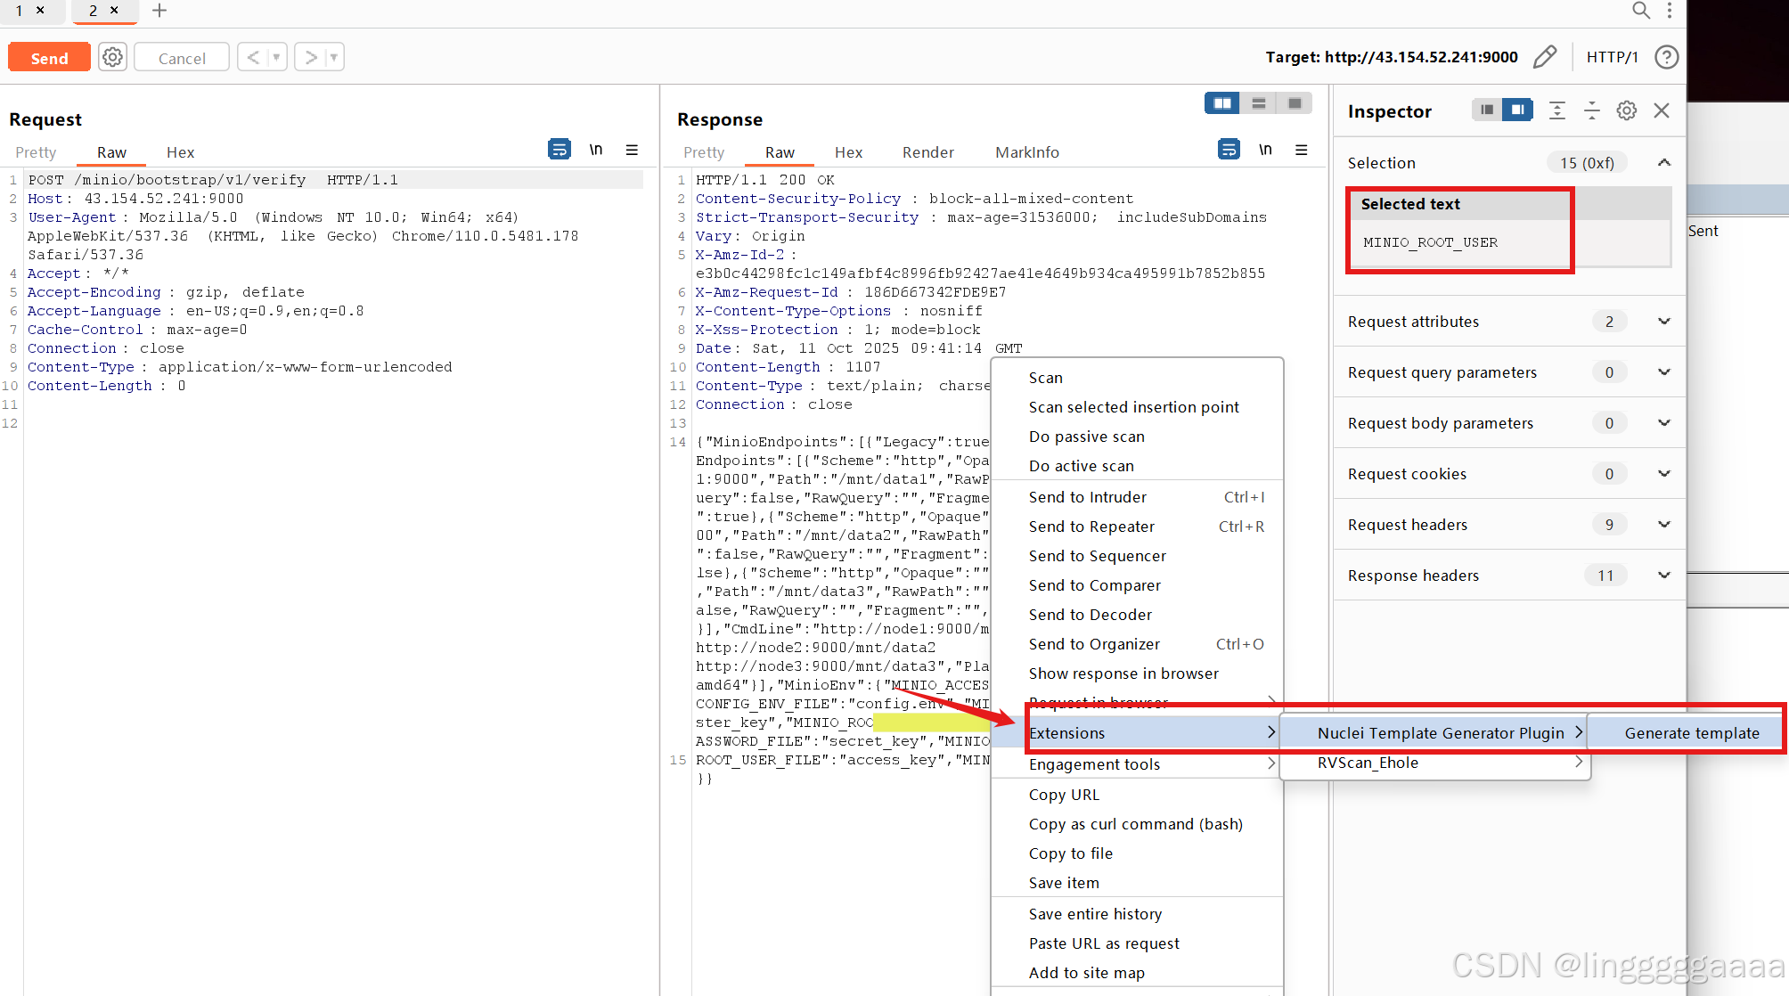The width and height of the screenshot is (1789, 996).
Task: Dock Inspector panel to the left side
Action: (x=1486, y=110)
